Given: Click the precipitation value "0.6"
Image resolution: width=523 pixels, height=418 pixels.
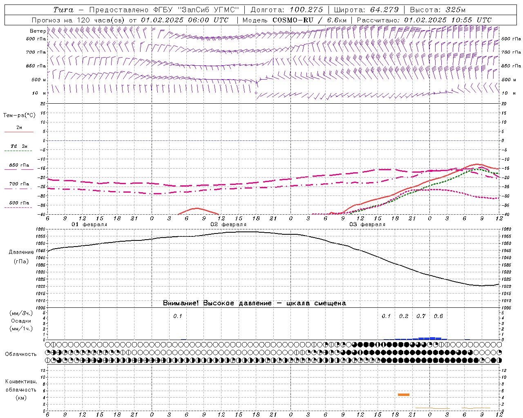Looking at the screenshot, I should (438, 316).
